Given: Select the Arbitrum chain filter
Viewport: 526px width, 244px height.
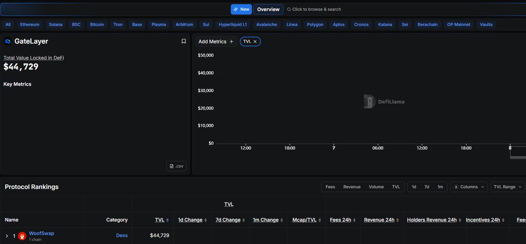Looking at the screenshot, I should click(x=184, y=25).
